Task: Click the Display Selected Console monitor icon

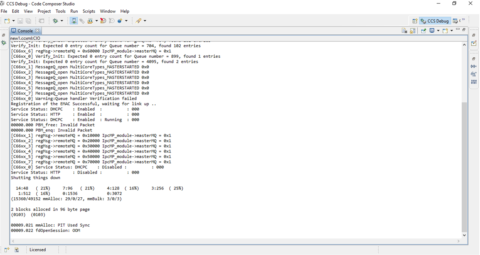Action: coord(432,30)
